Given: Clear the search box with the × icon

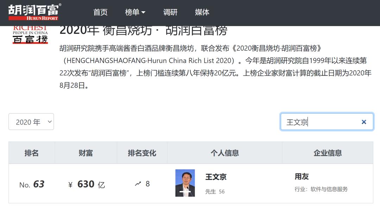Looking at the screenshot, I should (x=364, y=122).
